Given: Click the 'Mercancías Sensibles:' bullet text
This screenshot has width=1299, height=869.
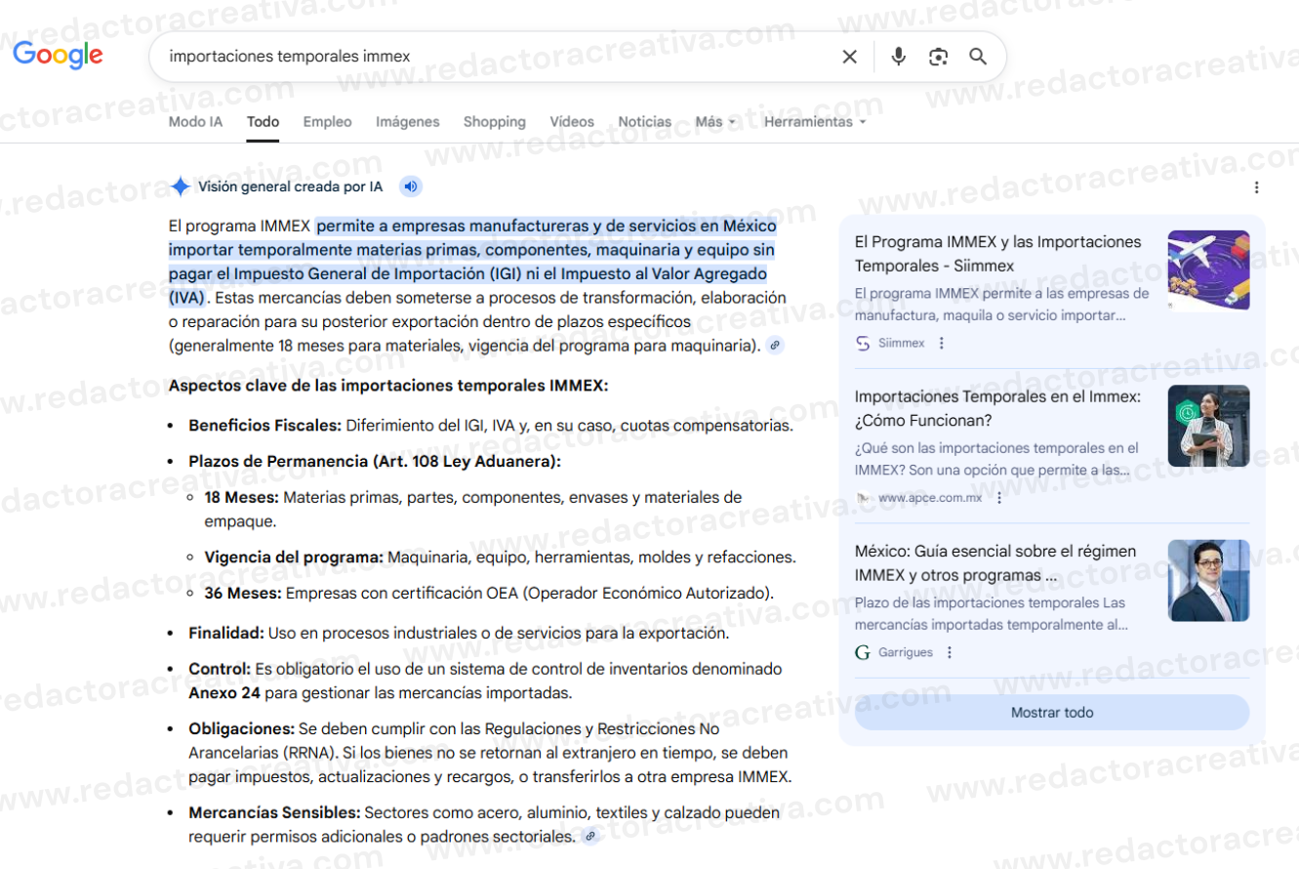Looking at the screenshot, I should click(x=274, y=812).
